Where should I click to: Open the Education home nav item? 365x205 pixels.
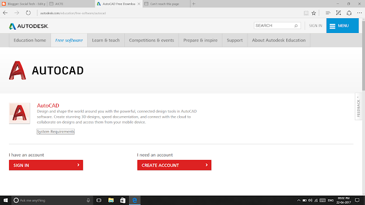pos(30,40)
